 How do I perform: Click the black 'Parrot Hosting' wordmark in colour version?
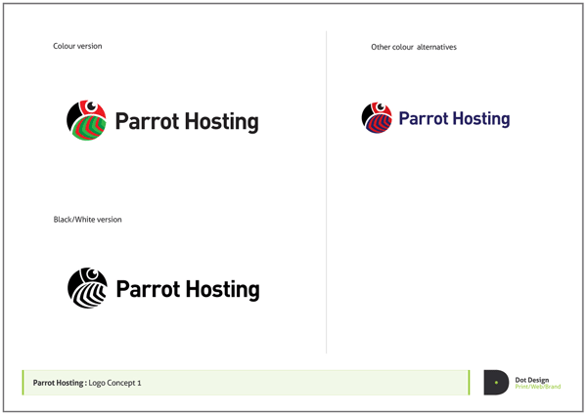187,122
